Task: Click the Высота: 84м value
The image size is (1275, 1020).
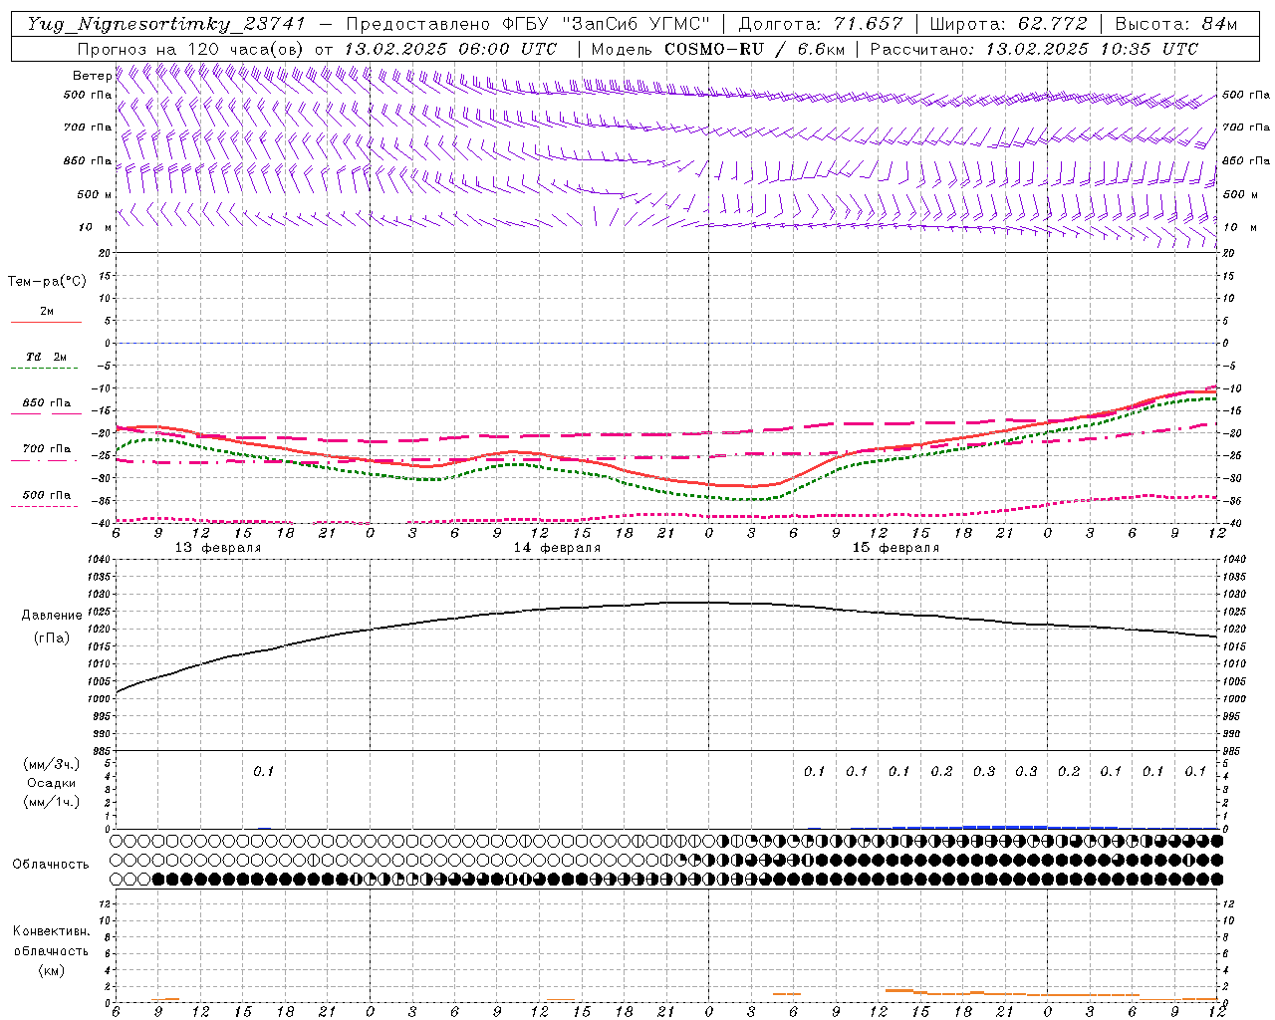Action: 1175,24
